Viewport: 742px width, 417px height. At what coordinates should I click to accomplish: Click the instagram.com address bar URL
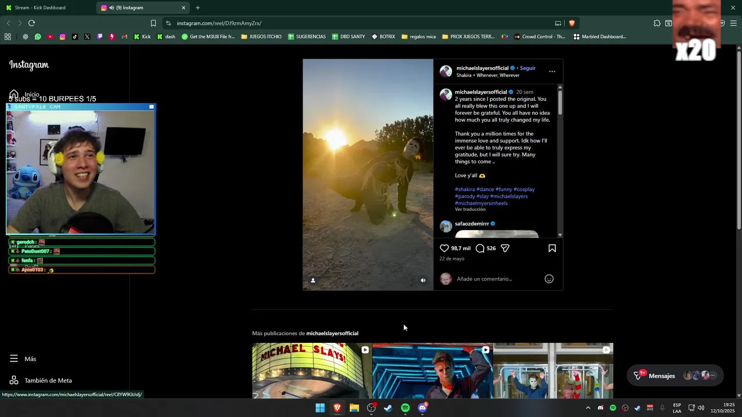pos(219,23)
